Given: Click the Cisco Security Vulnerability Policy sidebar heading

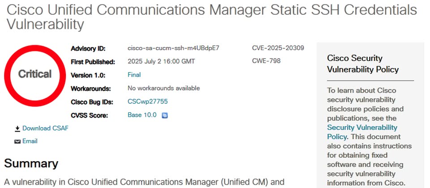Looking at the screenshot, I should [363, 64].
